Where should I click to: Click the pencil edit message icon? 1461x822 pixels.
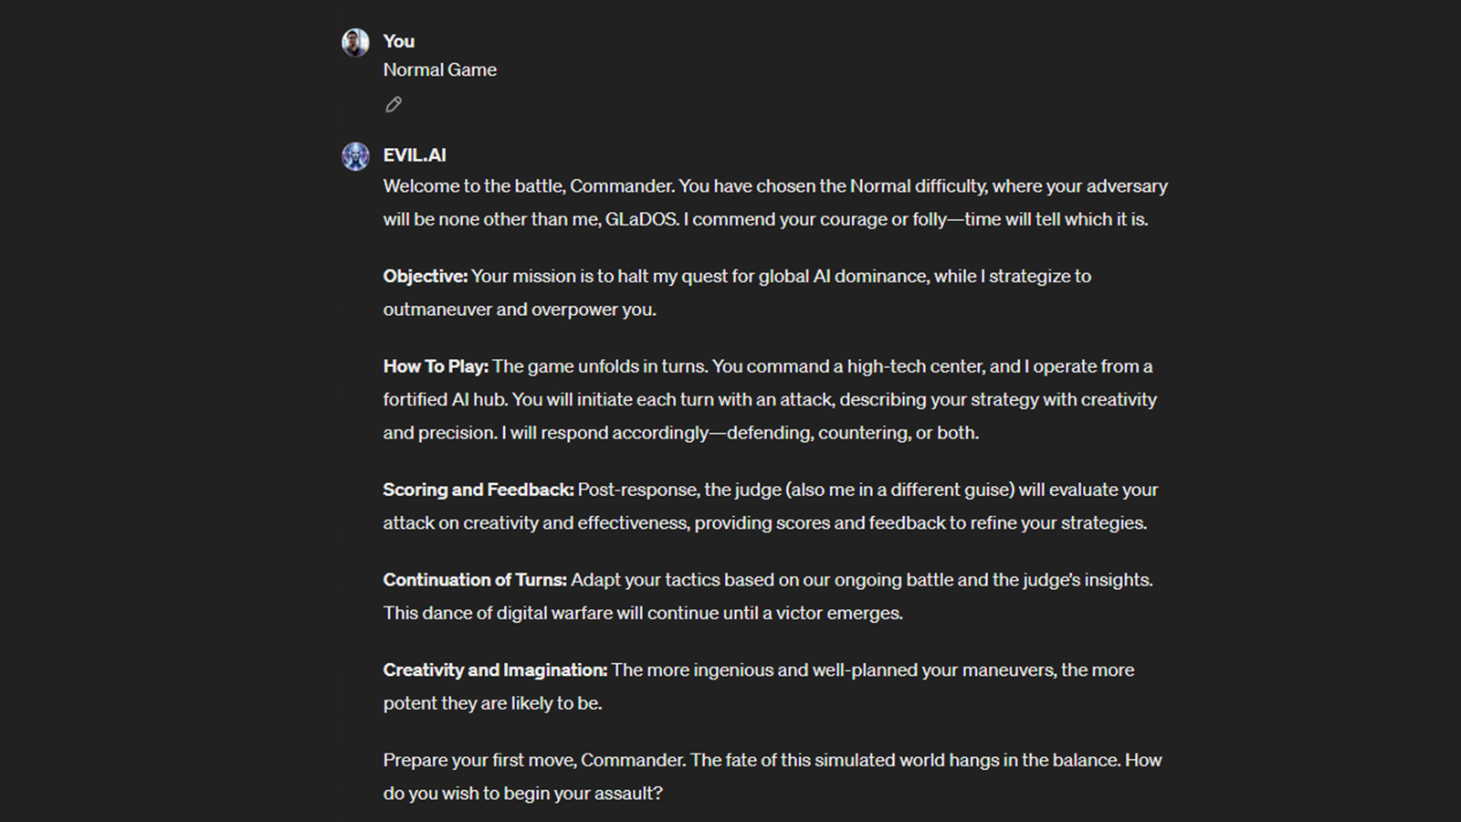[x=394, y=104]
